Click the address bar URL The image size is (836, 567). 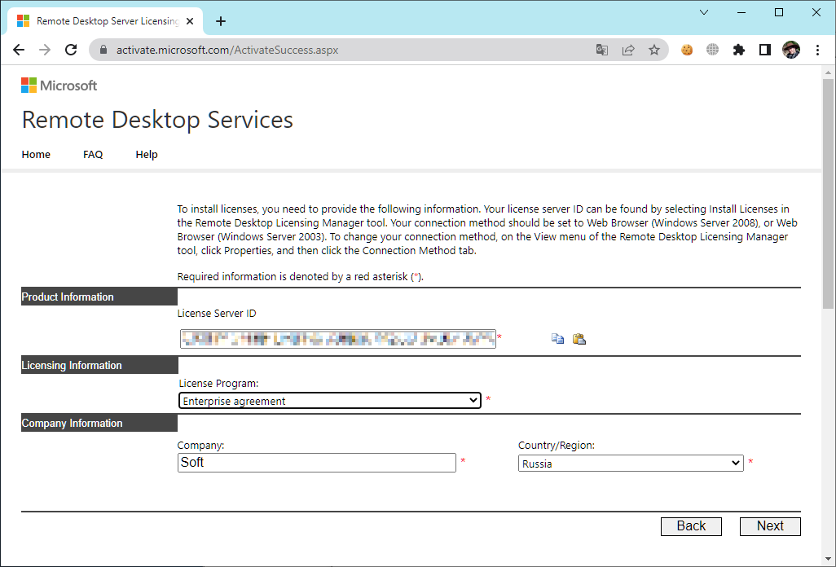227,50
